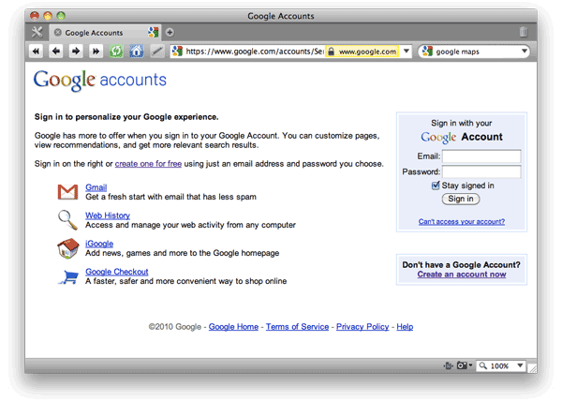562x401 pixels.
Task: Open the Privacy Policy link
Action: 362,327
